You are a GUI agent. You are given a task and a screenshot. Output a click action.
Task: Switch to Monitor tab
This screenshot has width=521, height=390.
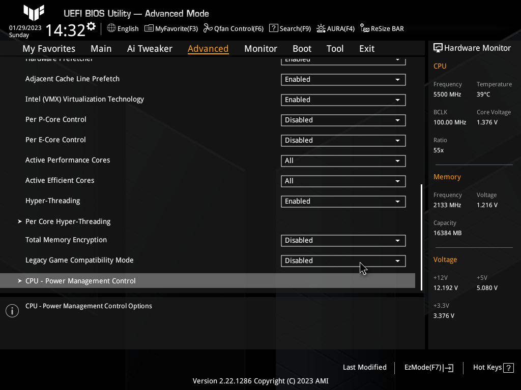click(260, 49)
